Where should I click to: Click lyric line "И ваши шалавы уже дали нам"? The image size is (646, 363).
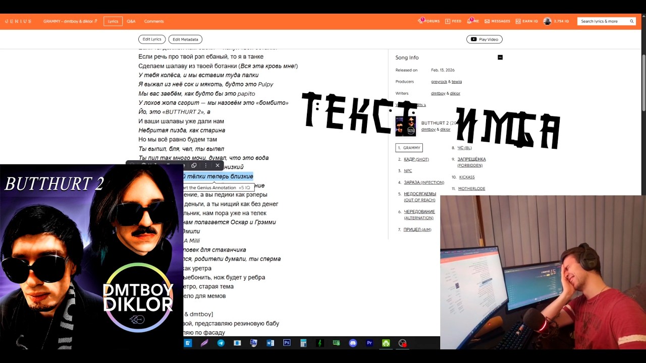coord(181,121)
